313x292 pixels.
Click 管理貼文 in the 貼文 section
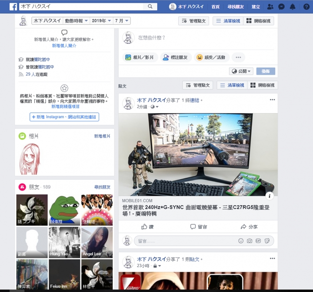coord(198,85)
